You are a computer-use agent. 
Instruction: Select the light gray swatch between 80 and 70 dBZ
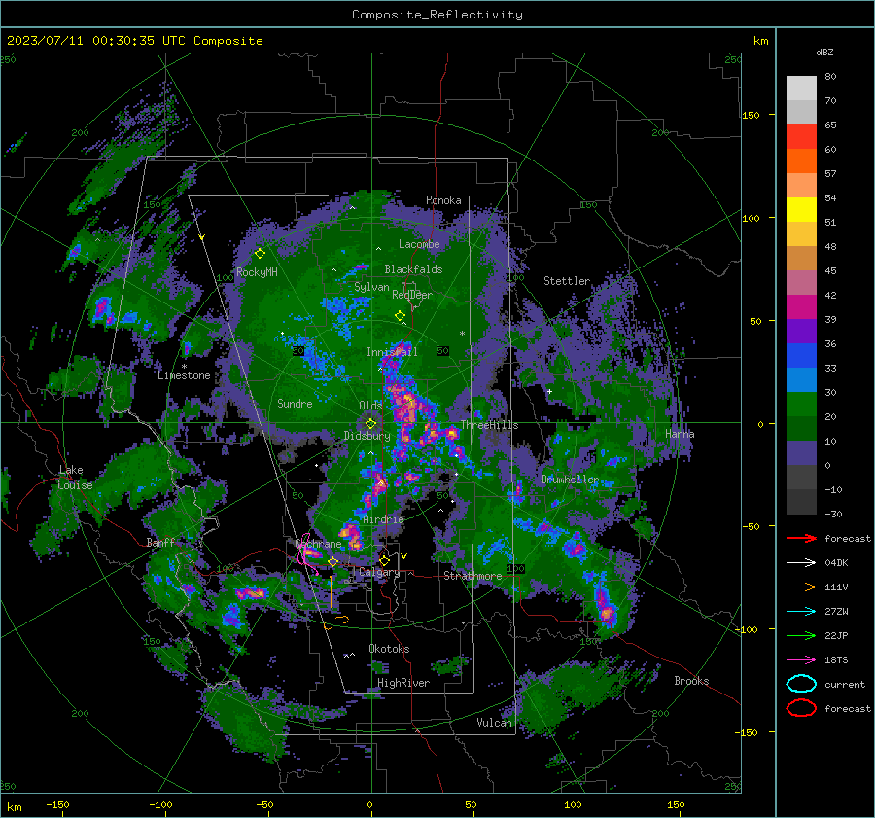click(x=801, y=89)
